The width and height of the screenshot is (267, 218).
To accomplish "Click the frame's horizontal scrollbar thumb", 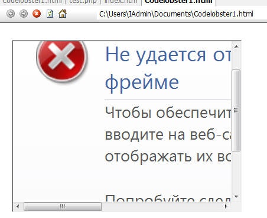I will pos(63,206).
